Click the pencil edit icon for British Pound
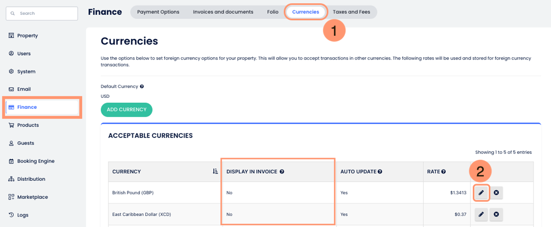Image resolution: width=551 pixels, height=227 pixels. pos(482,193)
